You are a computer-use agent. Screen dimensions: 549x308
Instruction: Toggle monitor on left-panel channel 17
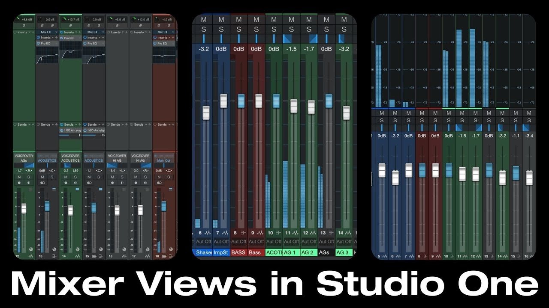click(145, 183)
